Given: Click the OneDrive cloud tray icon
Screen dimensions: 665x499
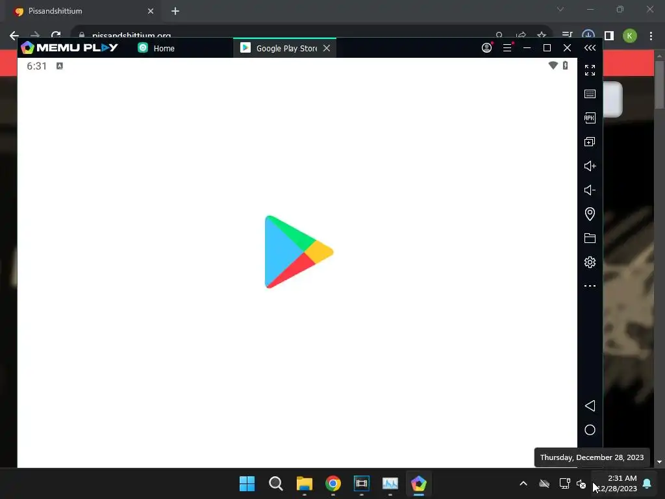Looking at the screenshot, I should point(544,483).
